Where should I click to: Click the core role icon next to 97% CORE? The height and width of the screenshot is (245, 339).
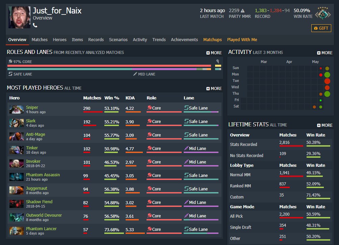(x=10, y=62)
